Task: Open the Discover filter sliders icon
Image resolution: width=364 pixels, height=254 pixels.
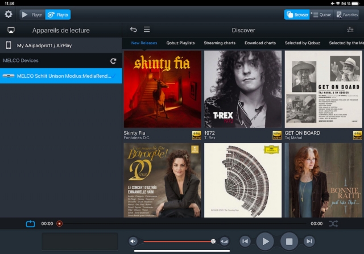Action: (x=350, y=30)
